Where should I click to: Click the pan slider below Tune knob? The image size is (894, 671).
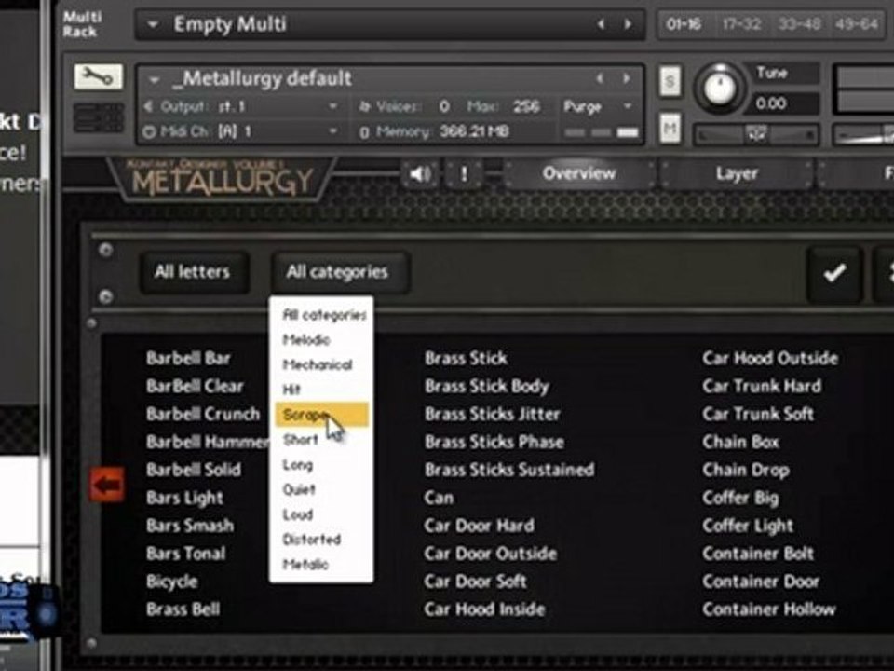point(756,135)
